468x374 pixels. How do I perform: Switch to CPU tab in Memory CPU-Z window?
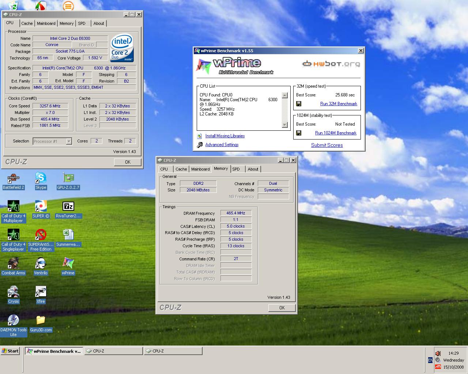[x=164, y=169]
